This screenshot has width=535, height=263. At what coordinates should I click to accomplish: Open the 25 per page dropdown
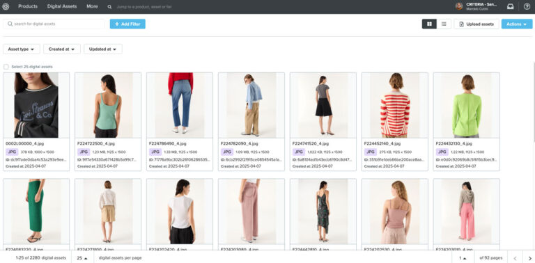coord(82,258)
